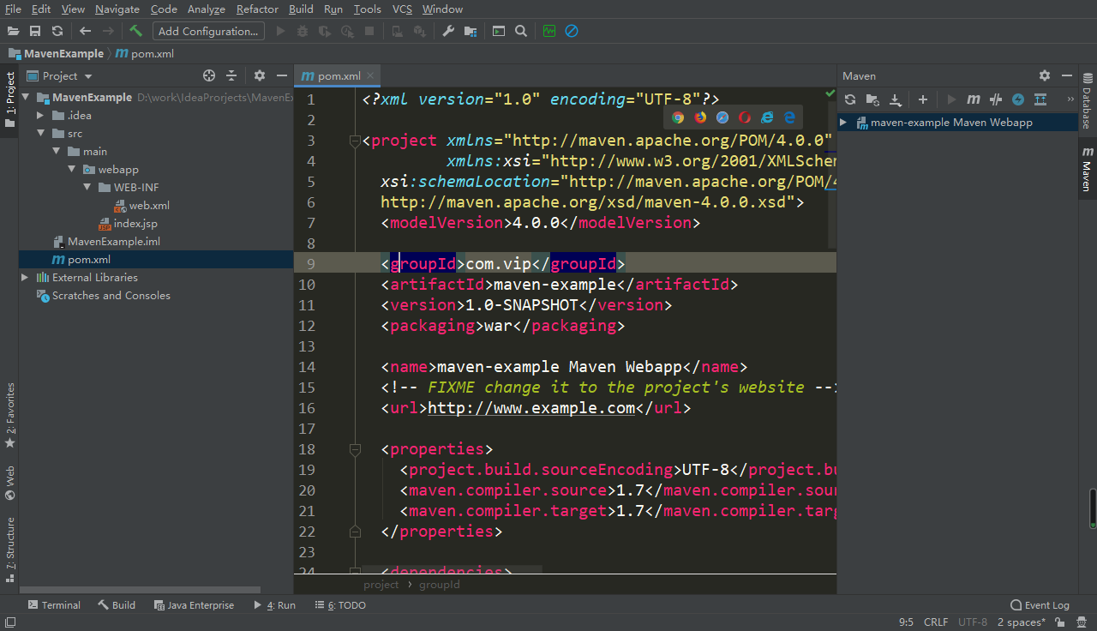Expand the .idea folder
The image size is (1097, 631).
(x=40, y=115)
